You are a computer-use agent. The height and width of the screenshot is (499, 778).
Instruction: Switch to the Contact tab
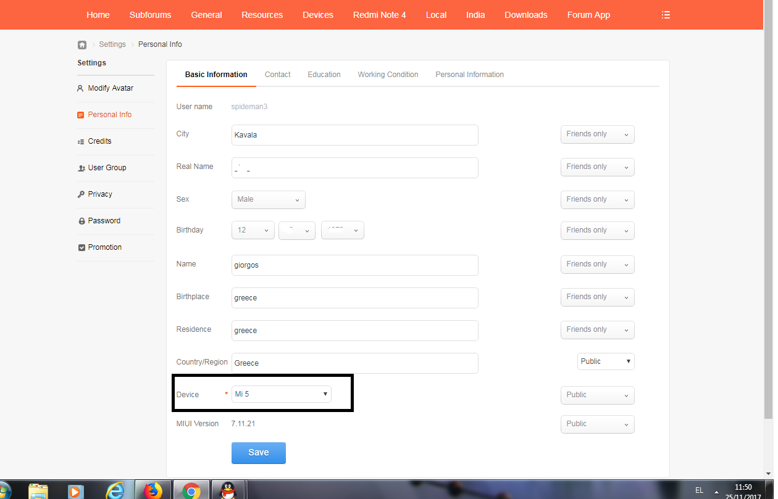pos(277,75)
